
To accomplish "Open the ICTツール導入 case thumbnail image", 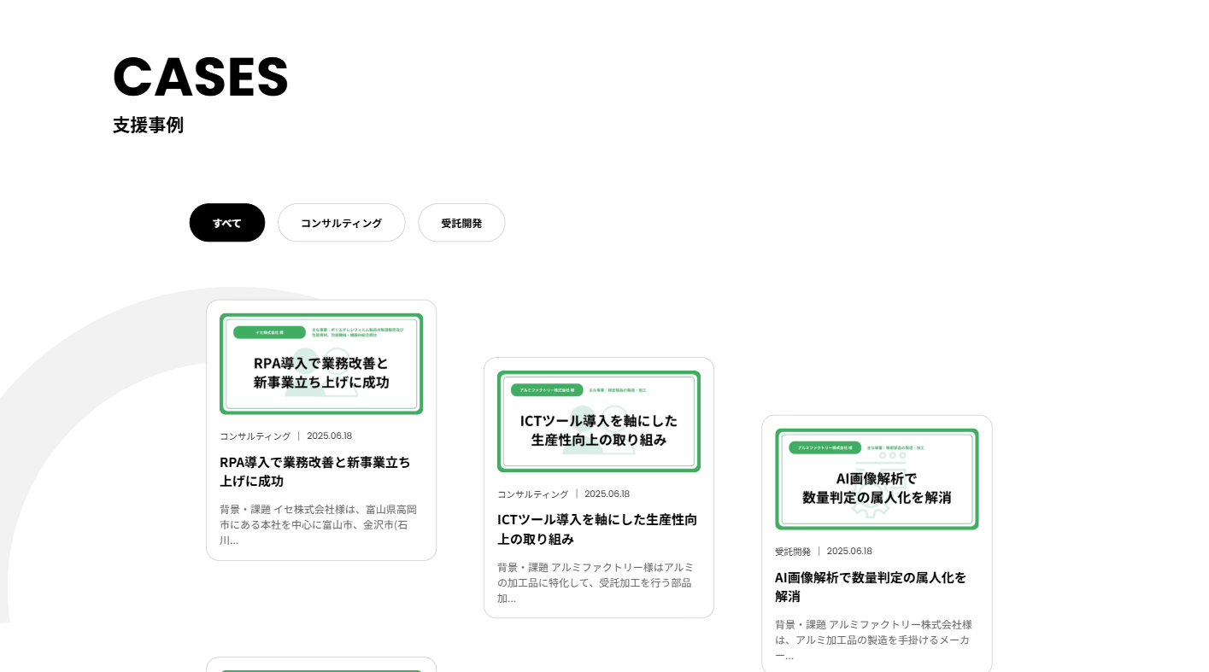I will click(598, 421).
